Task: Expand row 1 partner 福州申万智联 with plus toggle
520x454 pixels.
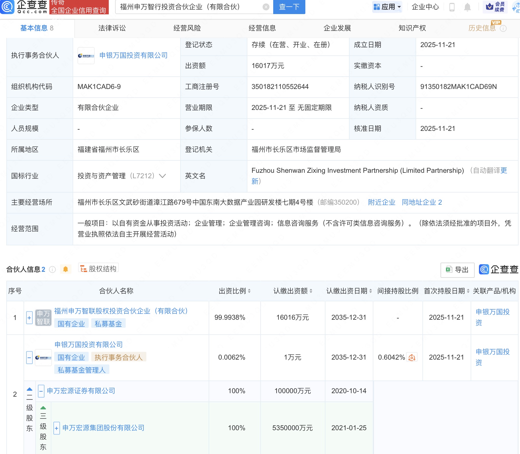Action: pyautogui.click(x=29, y=318)
